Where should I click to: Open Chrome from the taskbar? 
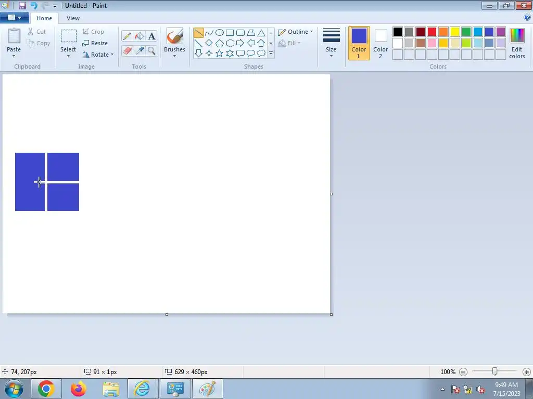click(46, 389)
